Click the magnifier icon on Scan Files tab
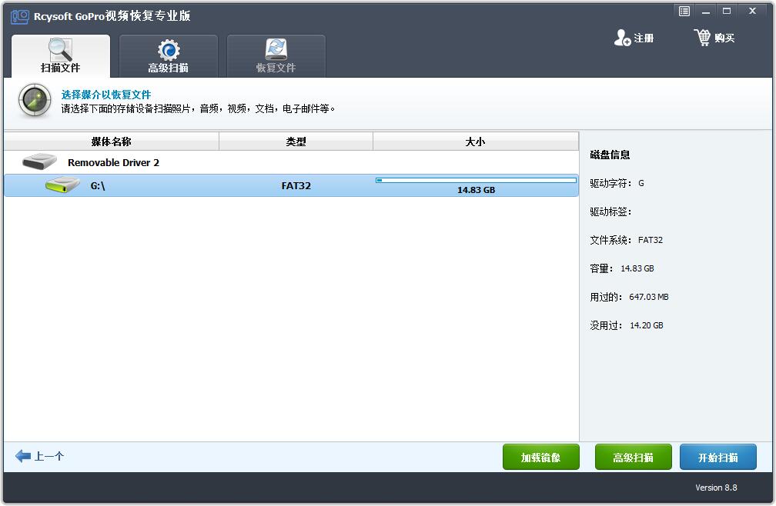The image size is (776, 506). [x=60, y=49]
